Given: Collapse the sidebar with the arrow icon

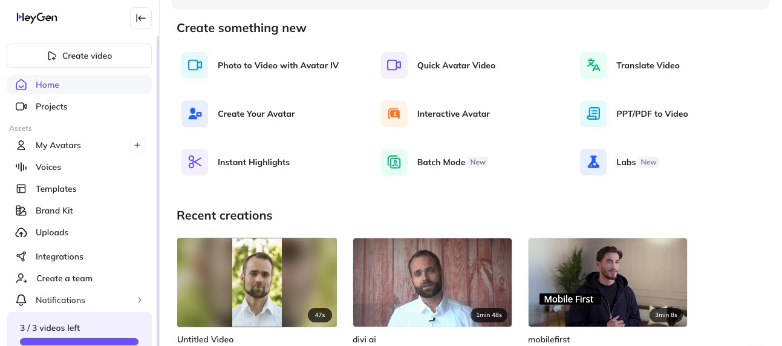Looking at the screenshot, I should tap(141, 18).
